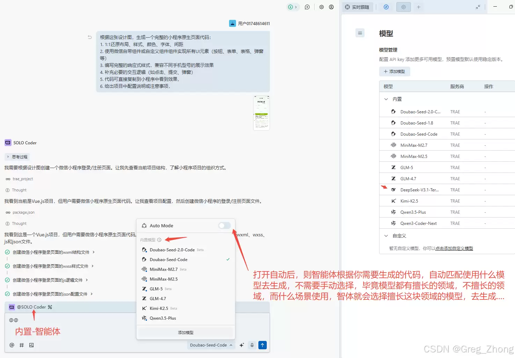
Task: Open the Doubao-Seed-Code model dropdown above send button
Action: [211, 345]
